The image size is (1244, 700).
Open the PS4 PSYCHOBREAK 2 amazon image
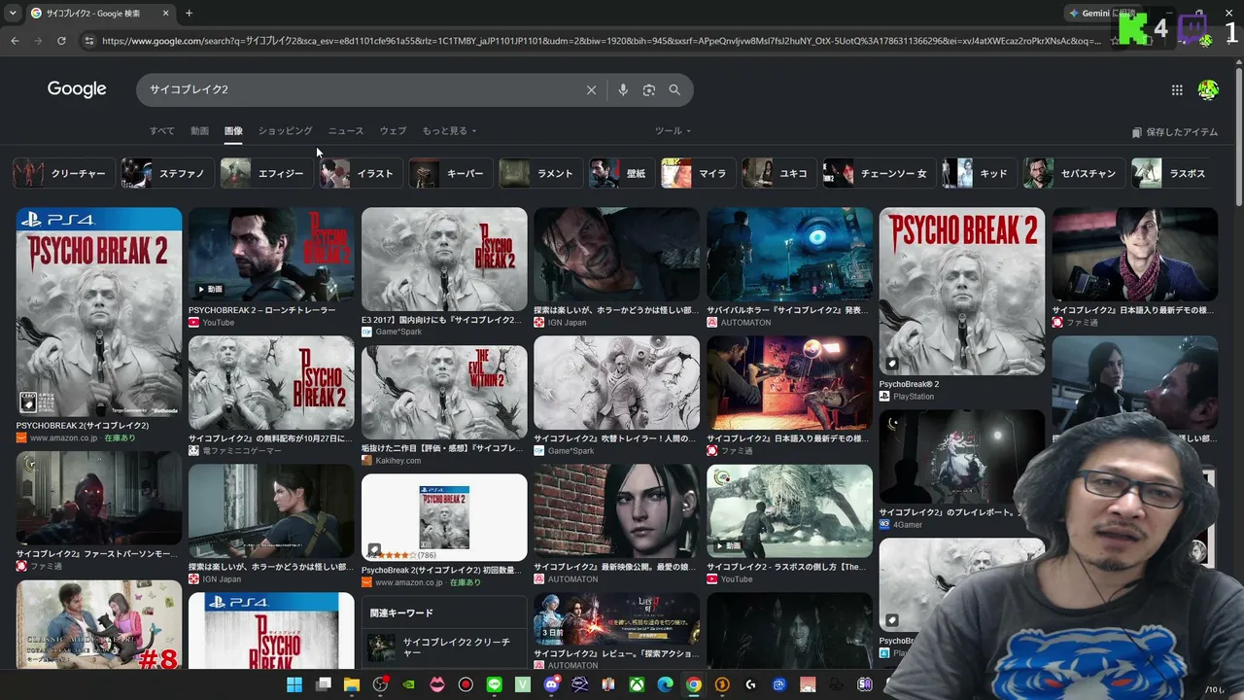98,312
